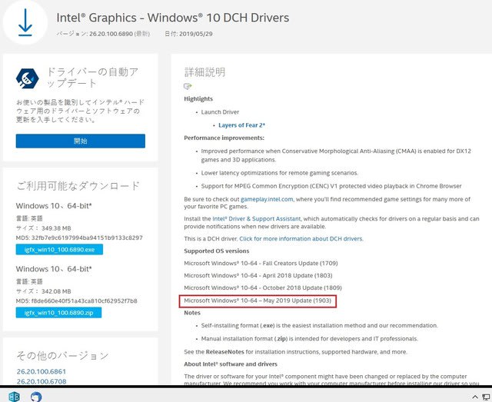Click the date 2019/05/29

(x=196, y=34)
